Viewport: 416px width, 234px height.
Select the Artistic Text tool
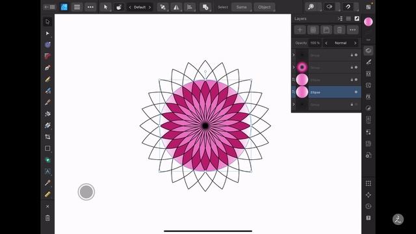pyautogui.click(x=47, y=172)
